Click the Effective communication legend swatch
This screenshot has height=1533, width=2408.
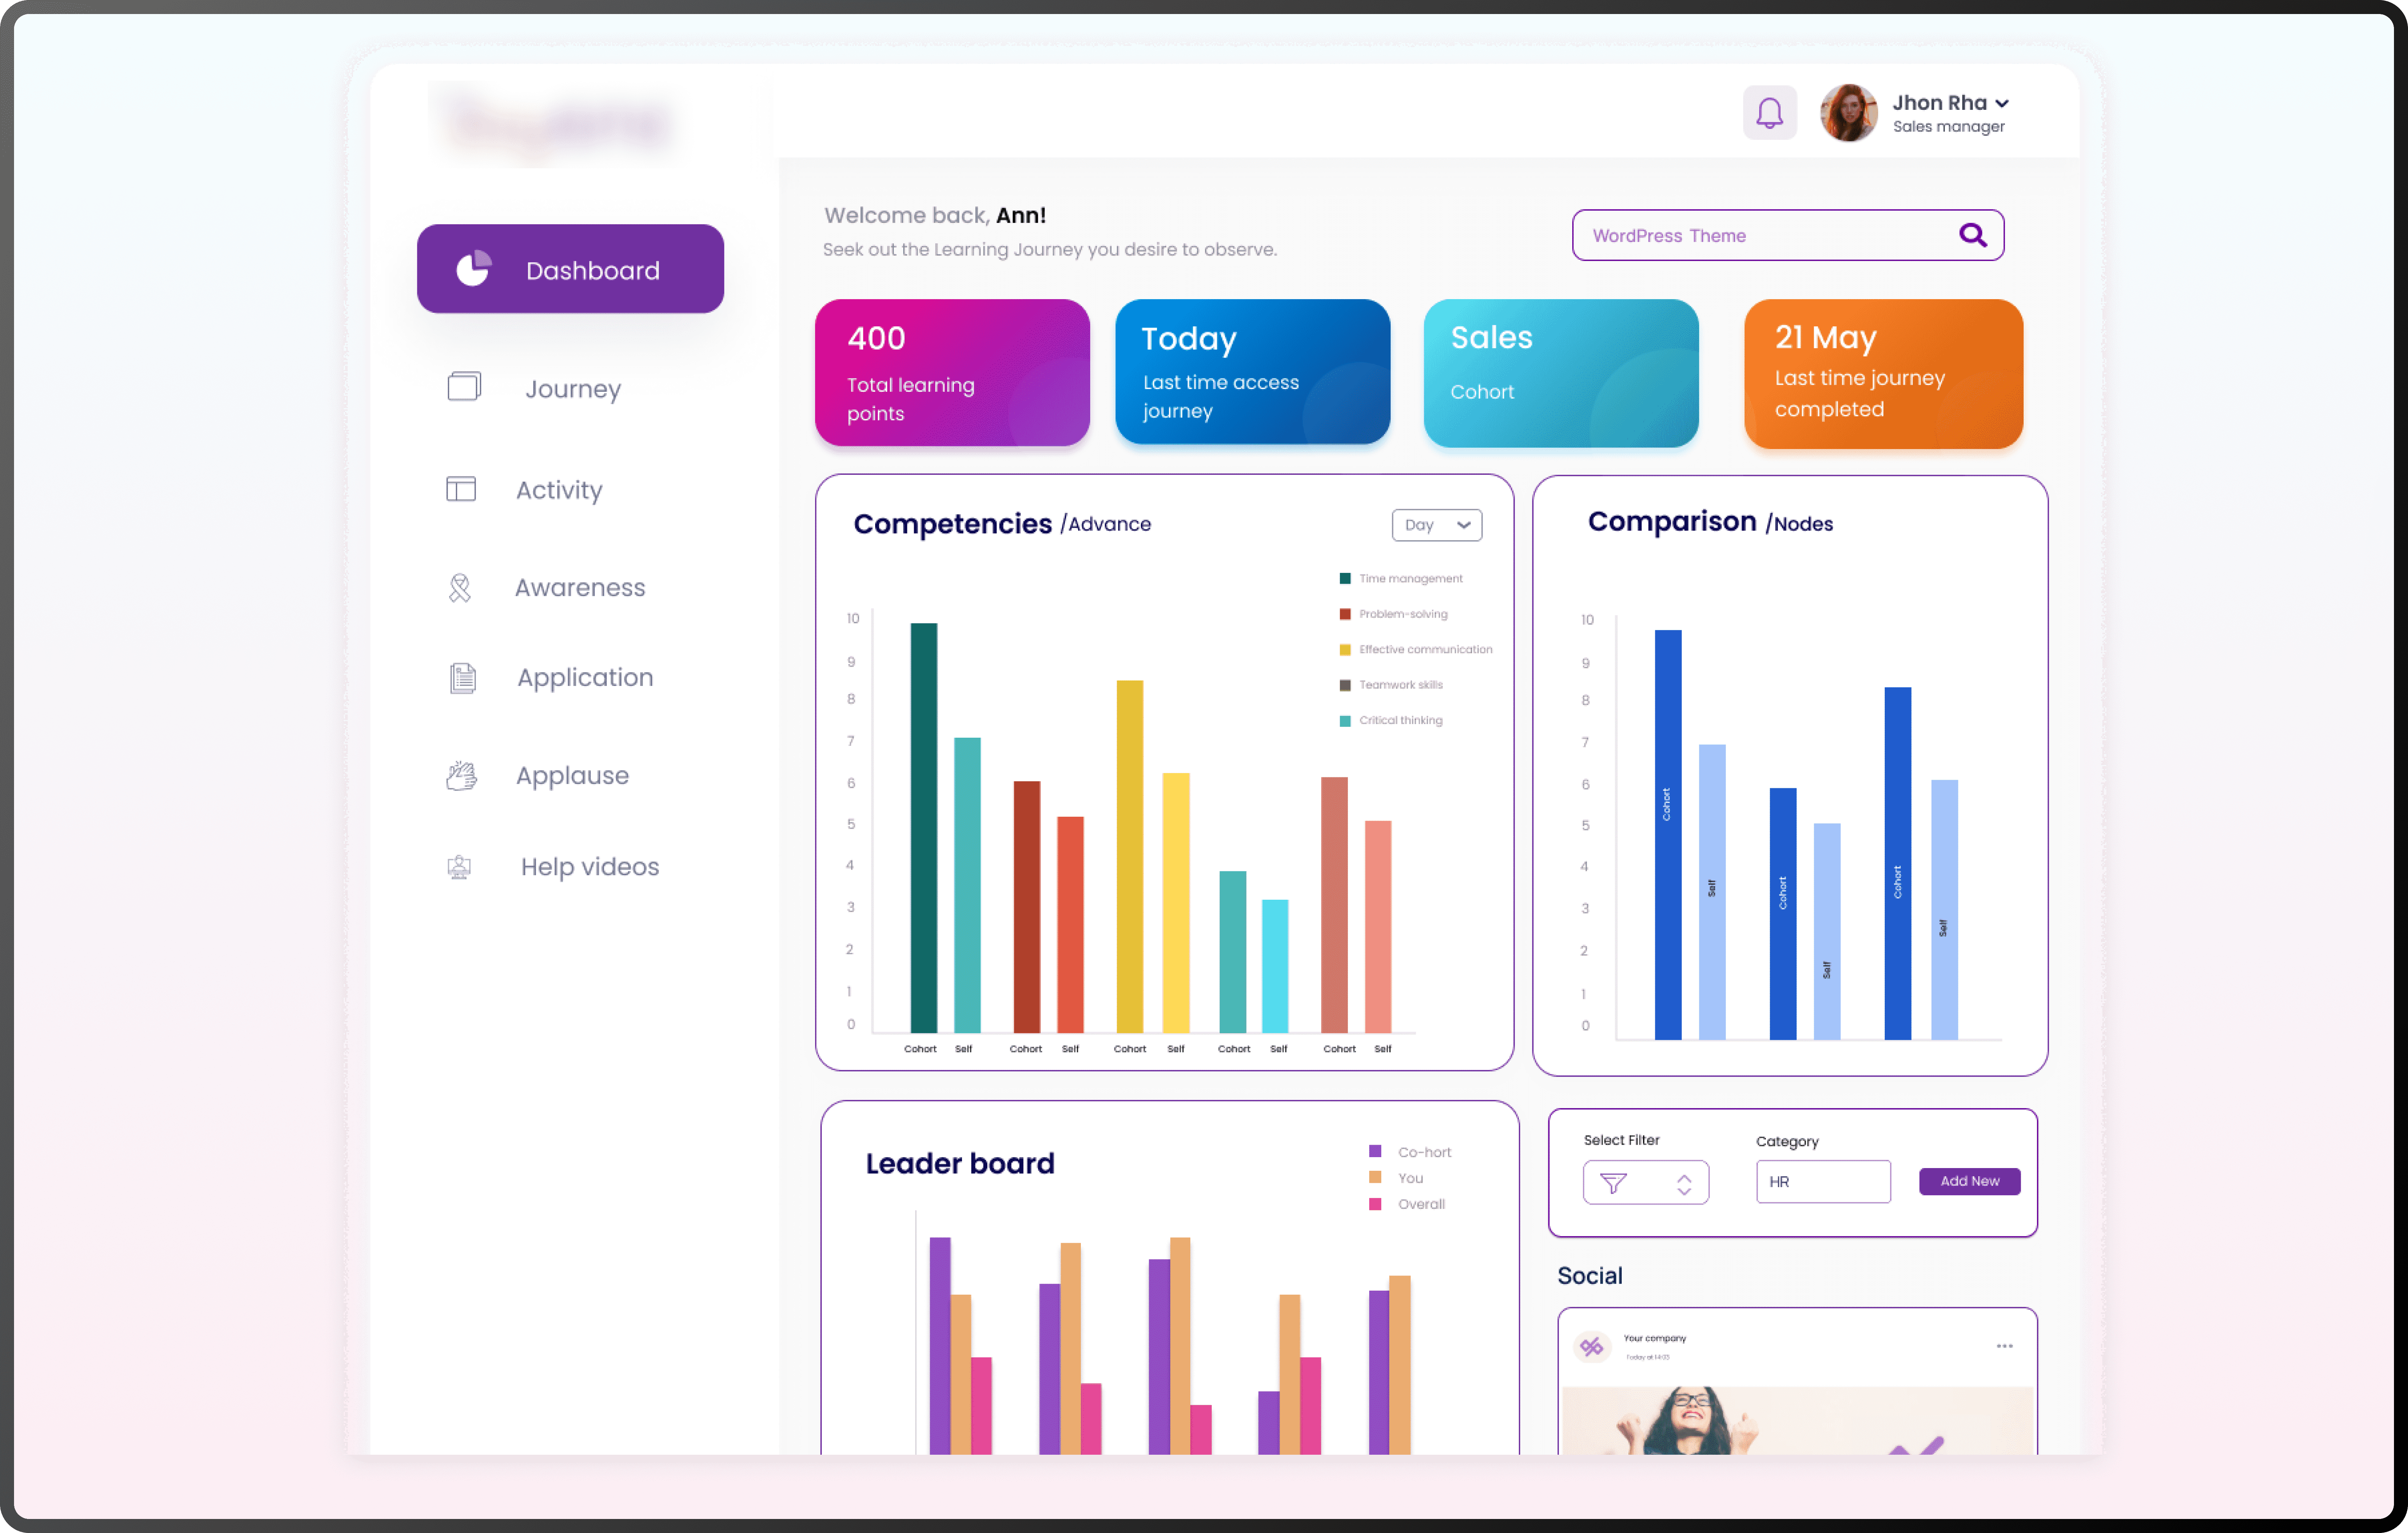[x=1345, y=650]
